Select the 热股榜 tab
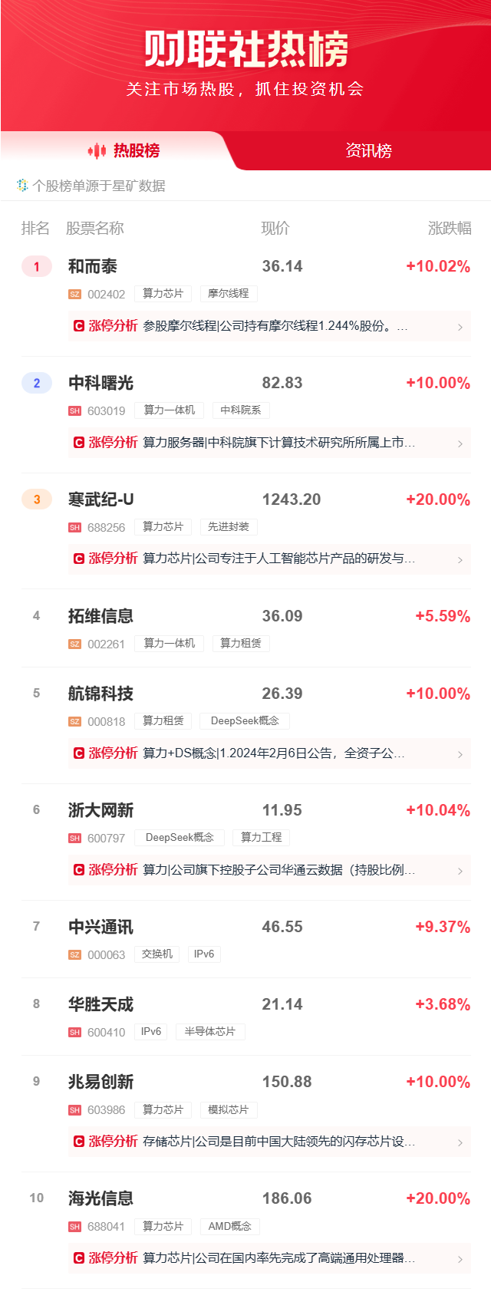491x1292 pixels. 137,151
